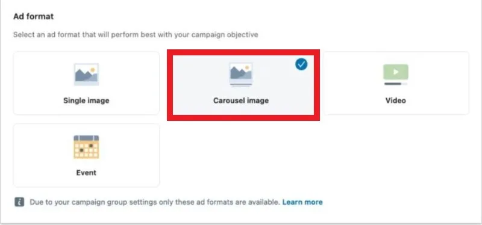482x225 pixels.
Task: Click the Carousel image picture icon
Action: (x=240, y=72)
